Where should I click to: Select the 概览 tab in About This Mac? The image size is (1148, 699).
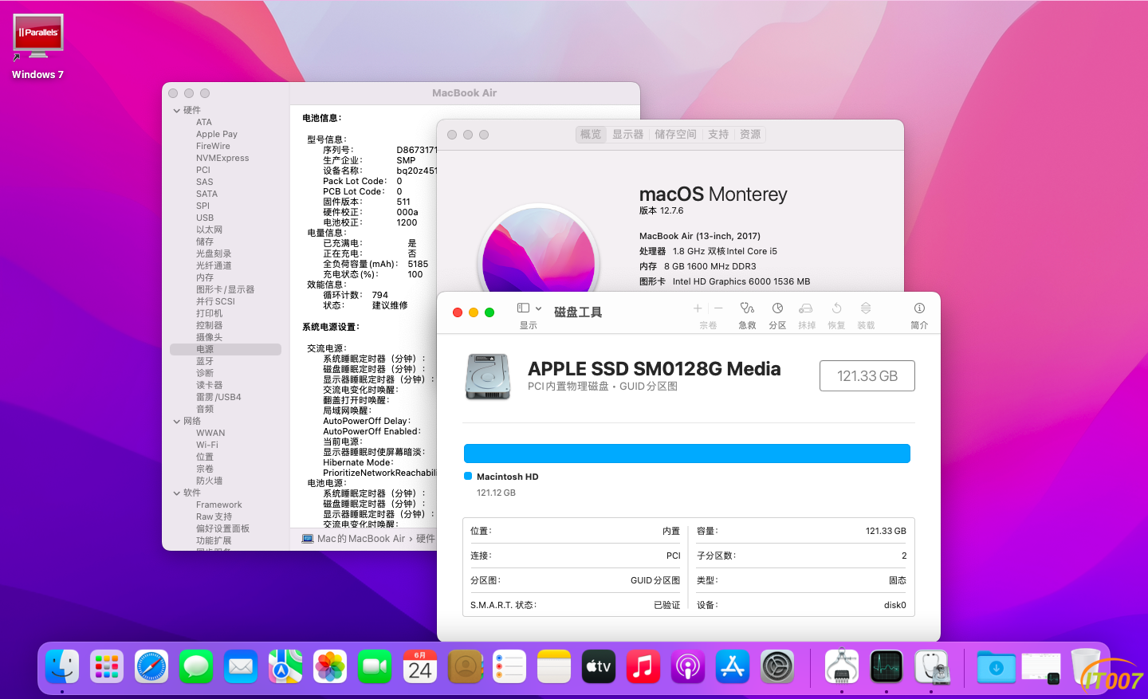point(591,135)
